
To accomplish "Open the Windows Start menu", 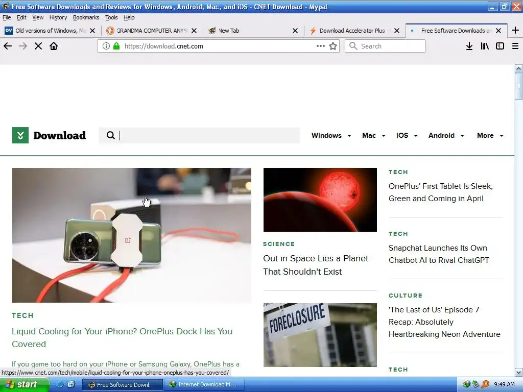I will pos(24,384).
